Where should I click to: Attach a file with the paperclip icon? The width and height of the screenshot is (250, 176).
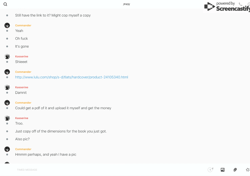tap(235, 170)
